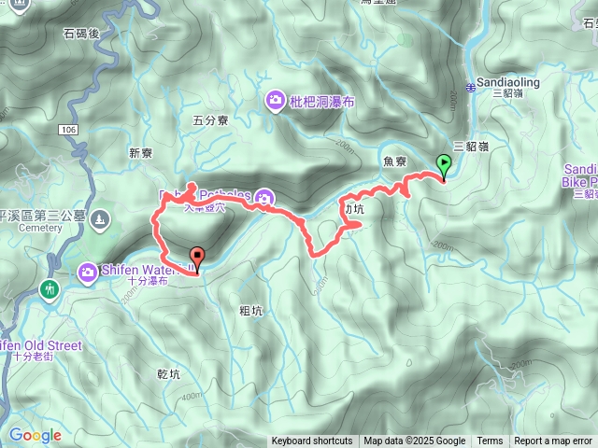The width and height of the screenshot is (598, 448).
Task: Click the route 106 road shield
Action: point(68,130)
